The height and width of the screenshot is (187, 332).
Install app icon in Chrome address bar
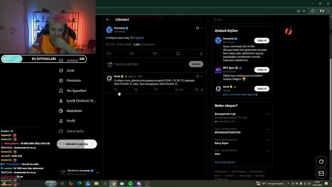(298, 11)
